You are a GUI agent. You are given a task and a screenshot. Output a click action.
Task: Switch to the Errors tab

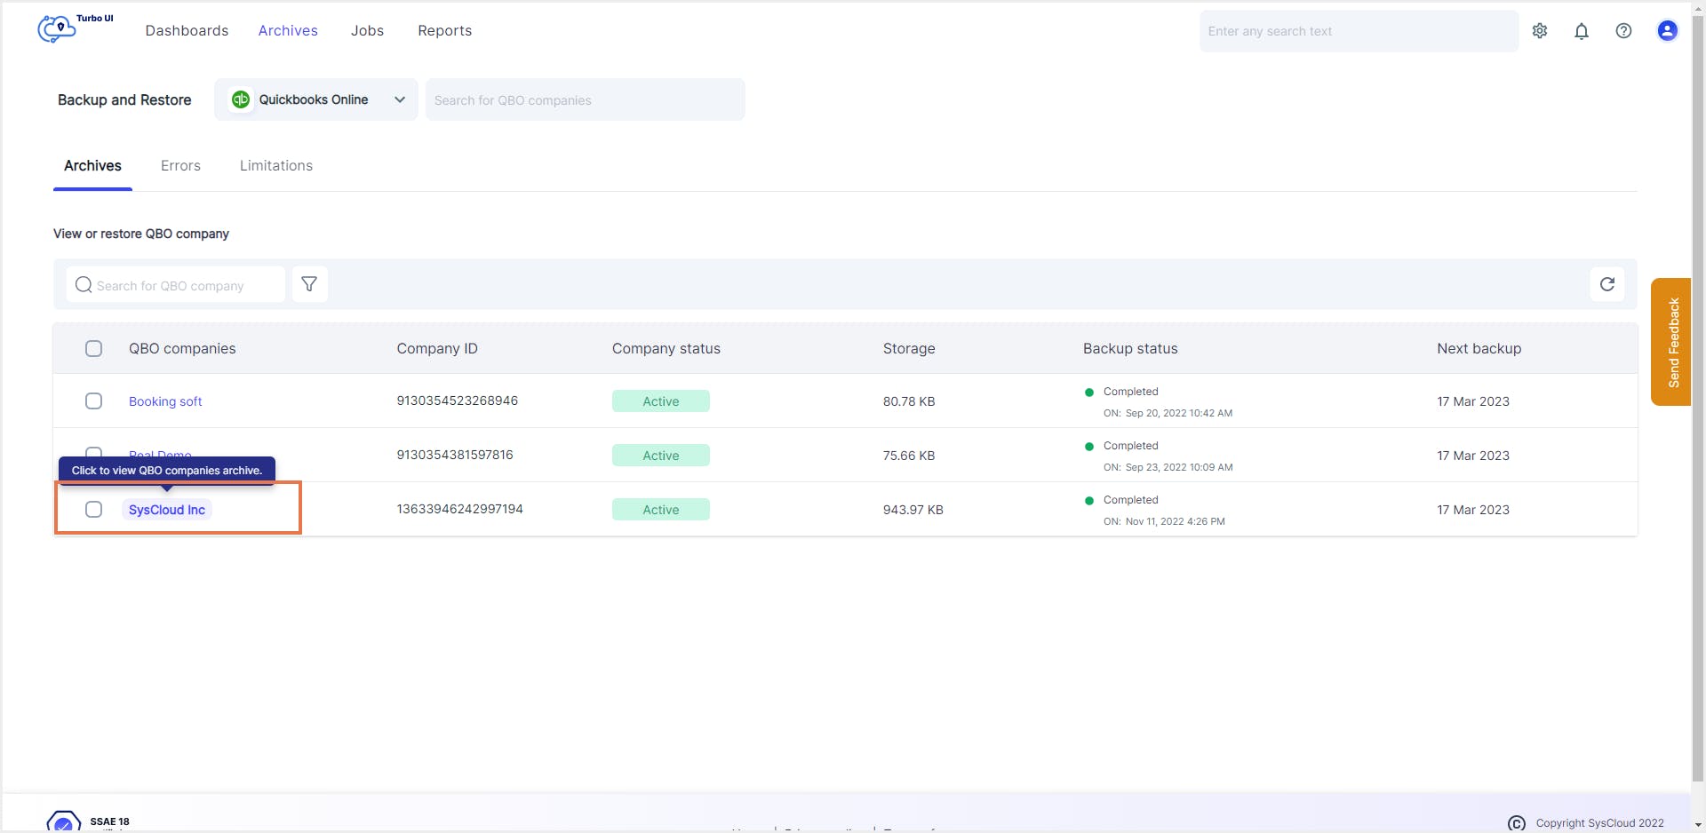(180, 165)
